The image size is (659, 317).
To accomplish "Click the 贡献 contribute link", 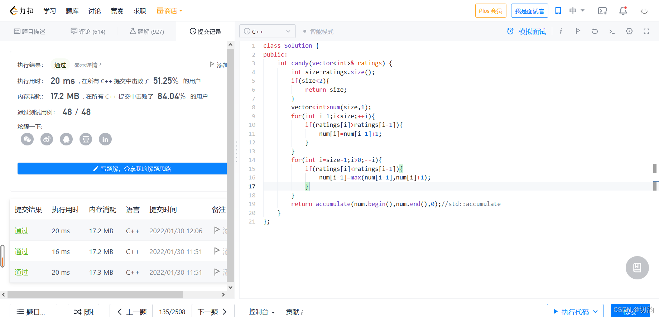I will coord(294,312).
